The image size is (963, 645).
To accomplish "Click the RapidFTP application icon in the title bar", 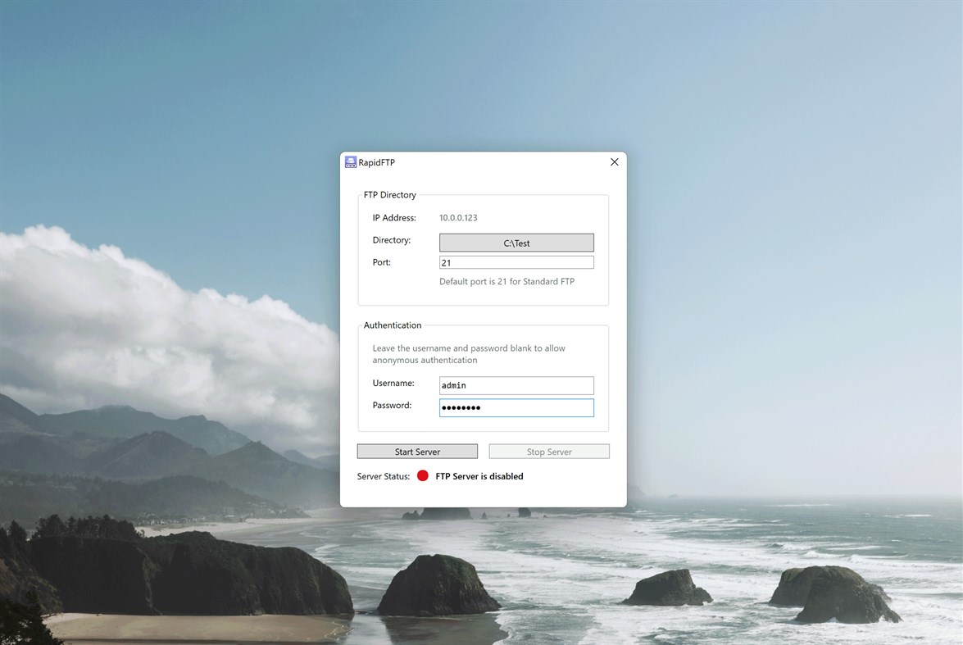I will [x=350, y=161].
